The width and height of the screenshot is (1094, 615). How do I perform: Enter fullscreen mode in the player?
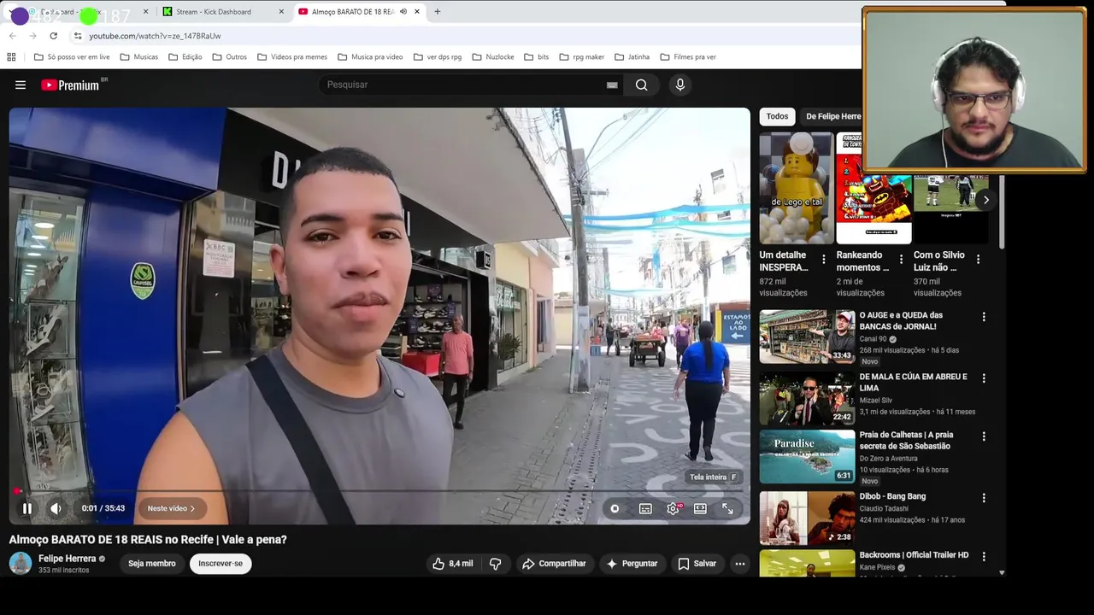(727, 508)
